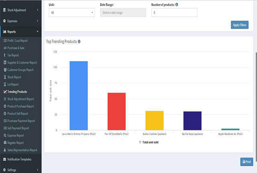Click the Notification Templates envelope icon
Viewport: 257px width, 173px height.
click(x=4, y=159)
